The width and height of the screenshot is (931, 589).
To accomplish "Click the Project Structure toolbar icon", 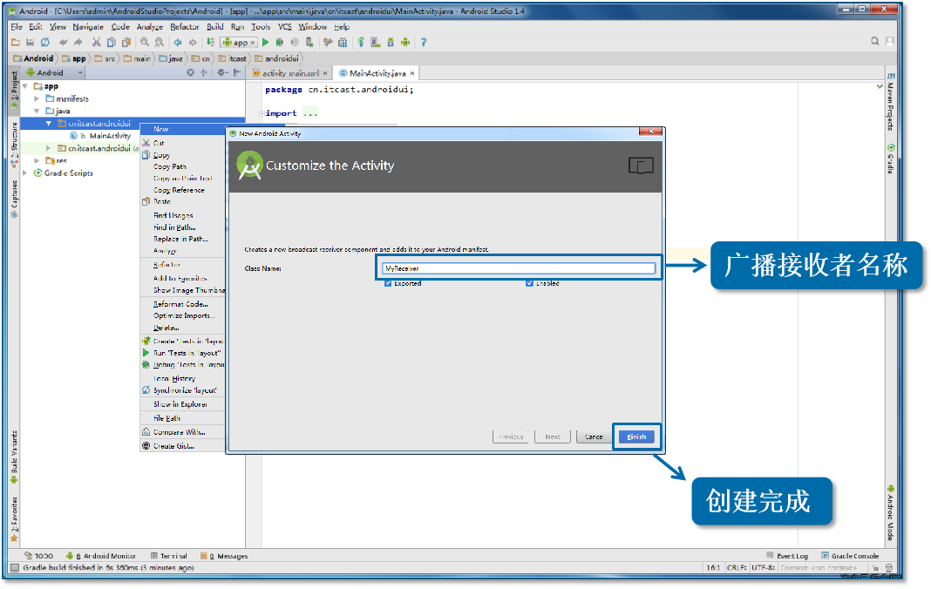I will (343, 42).
